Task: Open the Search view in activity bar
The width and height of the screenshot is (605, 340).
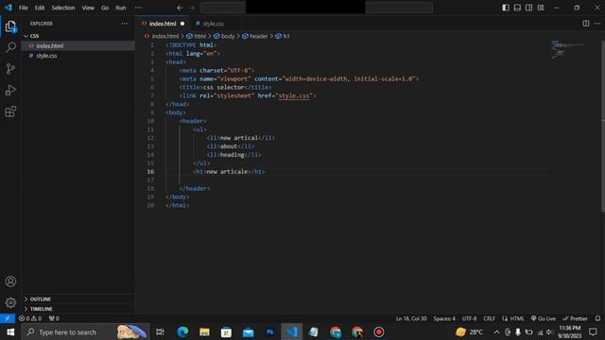Action: [10, 48]
